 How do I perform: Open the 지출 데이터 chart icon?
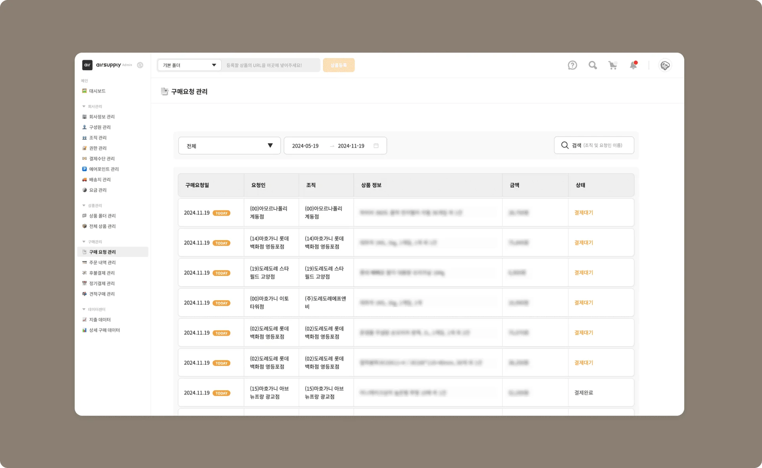point(84,320)
